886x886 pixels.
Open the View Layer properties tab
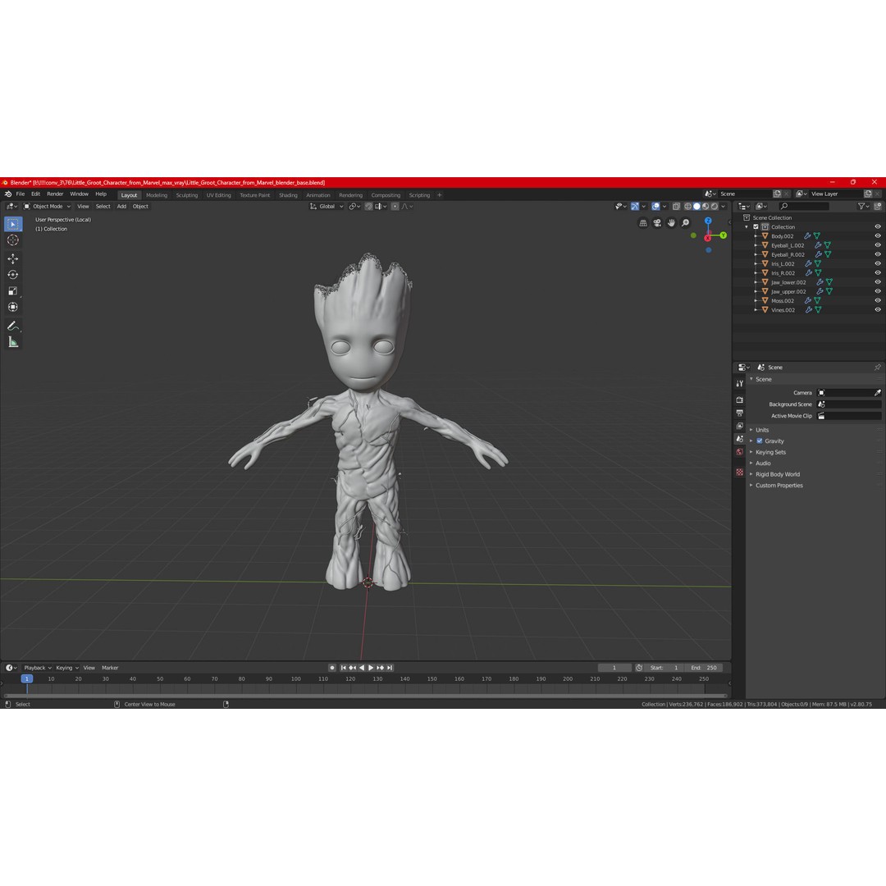pyautogui.click(x=740, y=426)
